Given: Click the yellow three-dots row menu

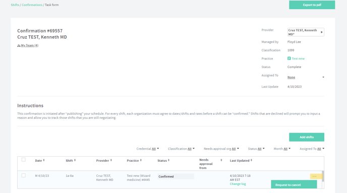Looking at the screenshot, I should [x=316, y=176].
